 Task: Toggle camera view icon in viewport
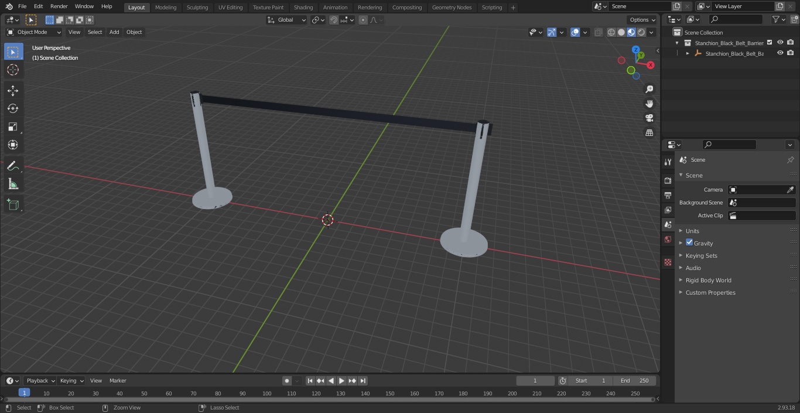point(649,118)
